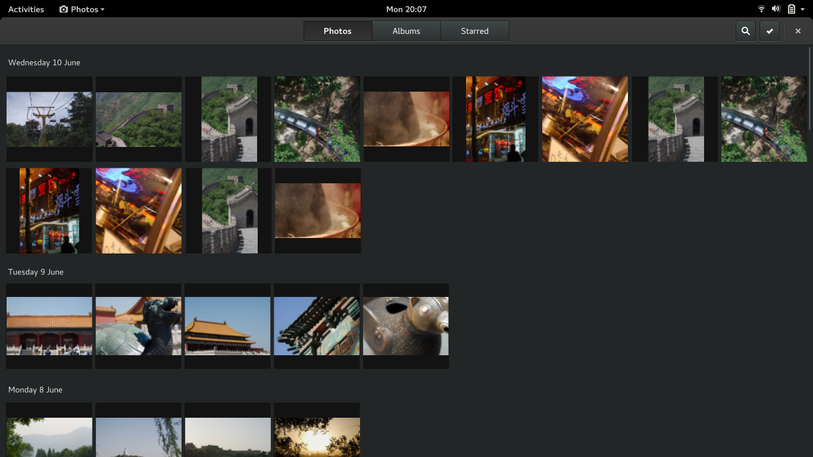Open the cable car photo thumbnail
This screenshot has width=813, height=457.
(49, 119)
